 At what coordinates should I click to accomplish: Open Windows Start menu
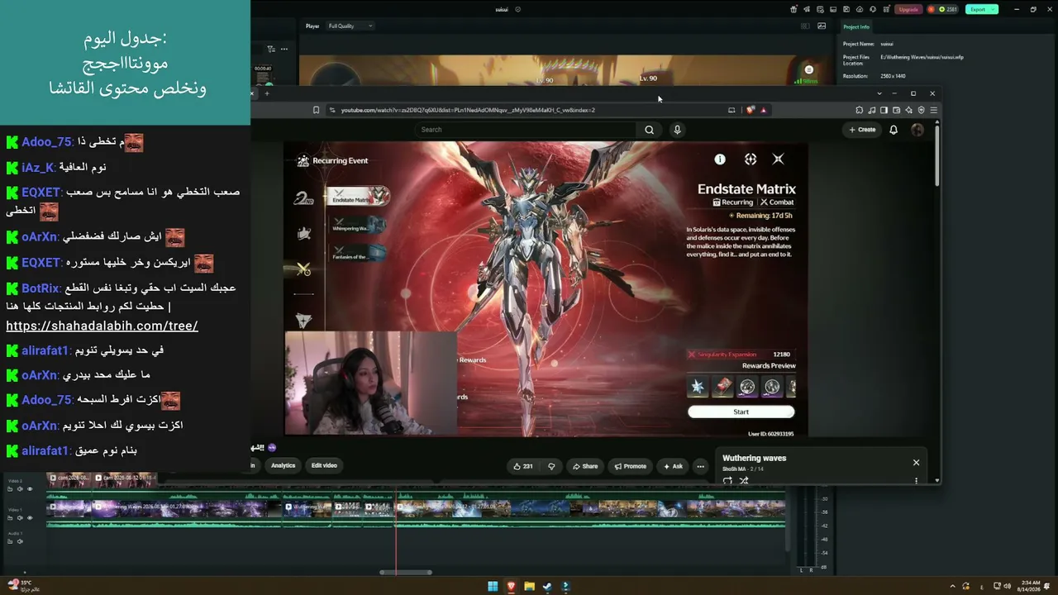[493, 587]
